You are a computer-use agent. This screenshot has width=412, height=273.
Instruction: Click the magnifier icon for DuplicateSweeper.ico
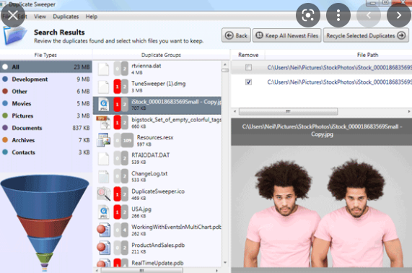103,194
